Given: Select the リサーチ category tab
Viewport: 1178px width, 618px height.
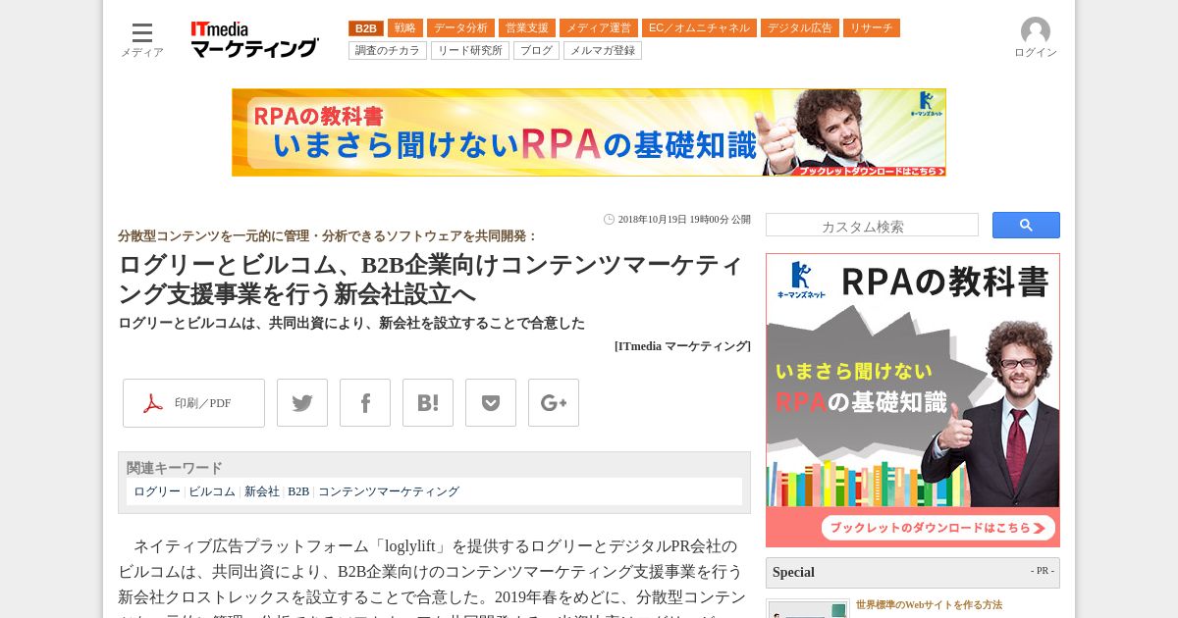Looking at the screenshot, I should tap(872, 28).
